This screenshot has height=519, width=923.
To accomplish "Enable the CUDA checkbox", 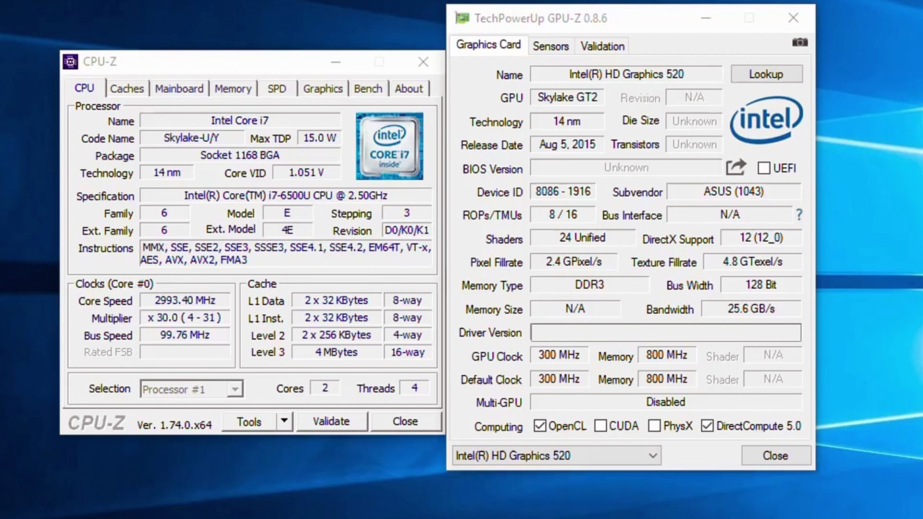I will [x=600, y=426].
